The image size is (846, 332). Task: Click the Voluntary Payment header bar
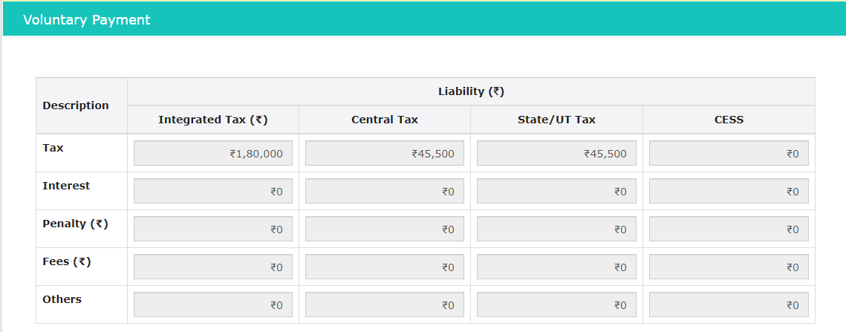point(423,20)
